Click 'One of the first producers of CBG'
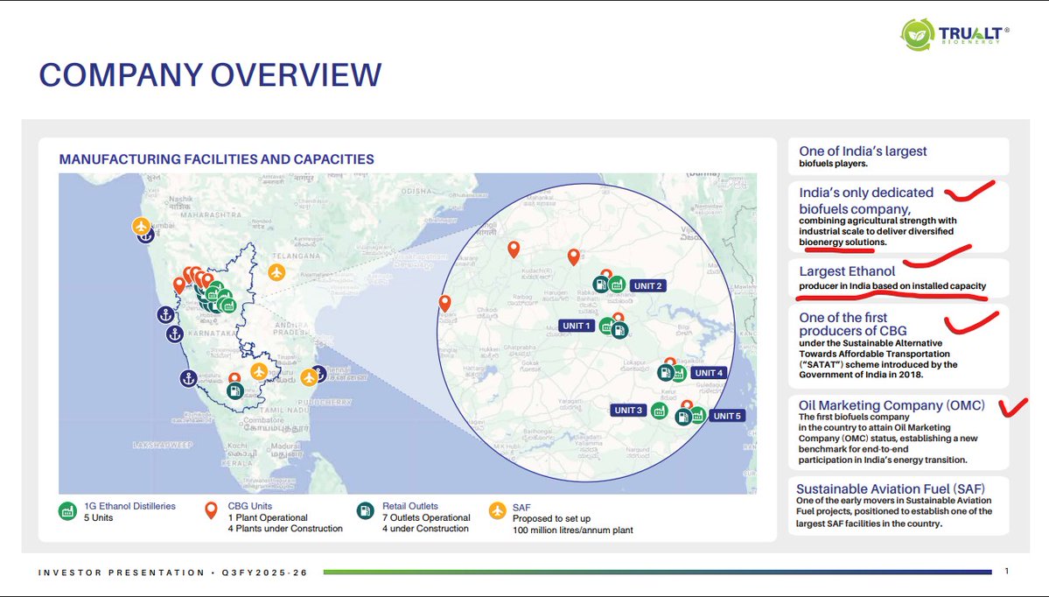This screenshot has width=1049, height=597. tap(852, 324)
